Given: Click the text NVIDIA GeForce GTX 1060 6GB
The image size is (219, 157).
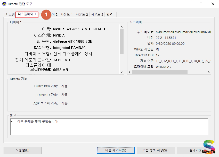Looking at the screenshot, I should (x=79, y=29).
